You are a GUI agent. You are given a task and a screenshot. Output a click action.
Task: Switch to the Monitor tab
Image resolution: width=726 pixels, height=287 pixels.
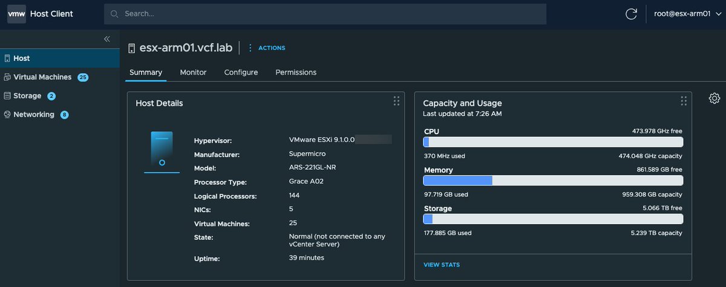[193, 73]
